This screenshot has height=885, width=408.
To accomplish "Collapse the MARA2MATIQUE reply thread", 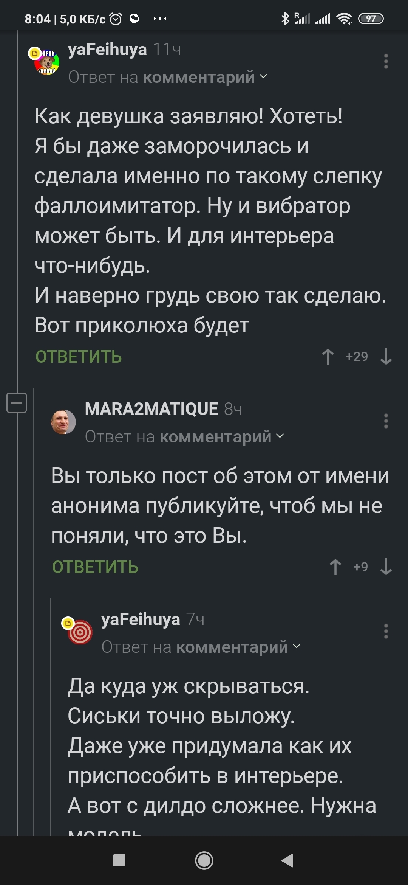I will (x=17, y=402).
